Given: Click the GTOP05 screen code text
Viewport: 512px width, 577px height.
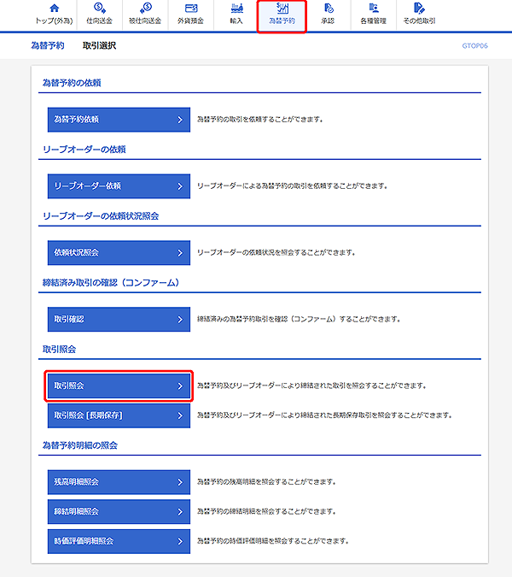Looking at the screenshot, I should pos(475,46).
